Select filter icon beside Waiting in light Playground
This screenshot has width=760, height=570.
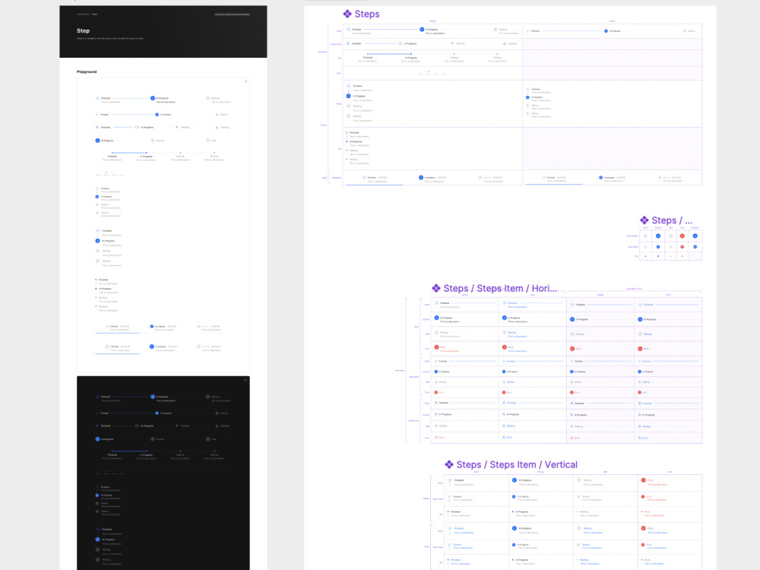click(177, 128)
